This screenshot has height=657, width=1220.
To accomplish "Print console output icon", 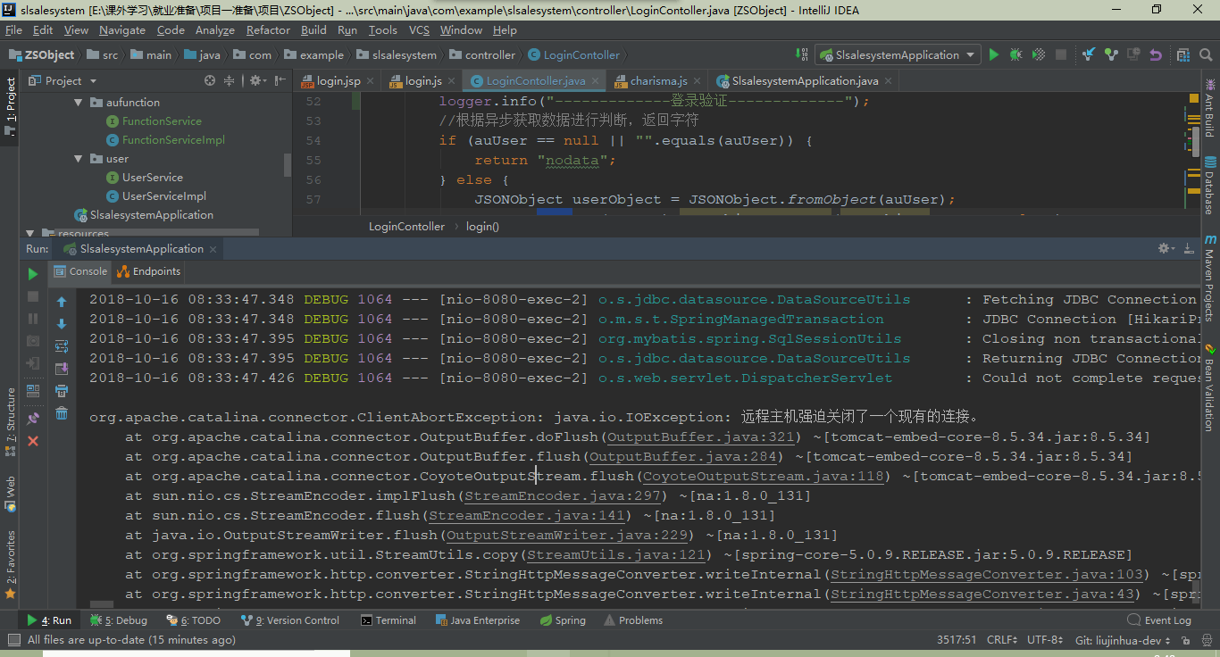I will point(62,391).
